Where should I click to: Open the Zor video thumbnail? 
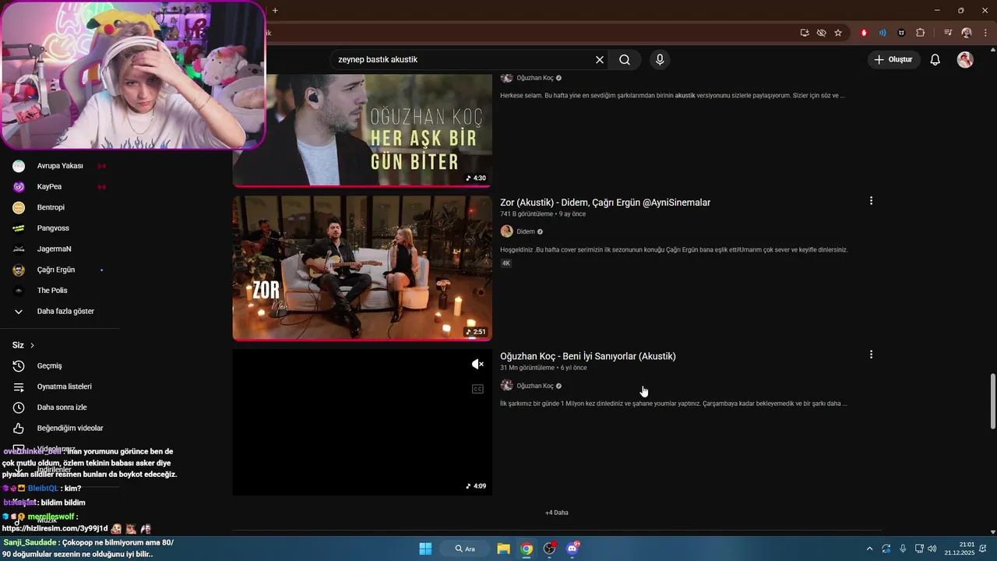coord(362,268)
